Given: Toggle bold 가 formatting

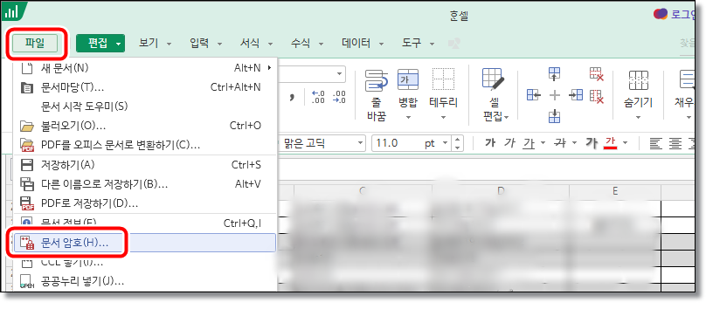Looking at the screenshot, I should coord(490,143).
